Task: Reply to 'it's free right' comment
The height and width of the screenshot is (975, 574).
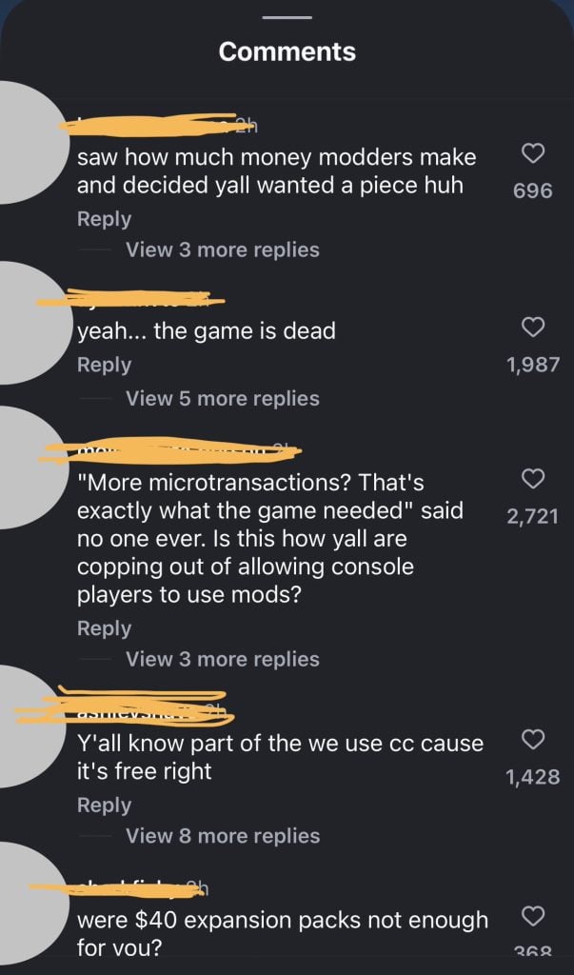Action: (x=104, y=805)
